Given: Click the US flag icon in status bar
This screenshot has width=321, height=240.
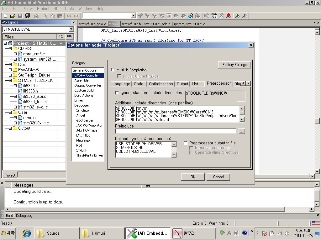Looking at the screenshot, I should pyautogui.click(x=315, y=223).
